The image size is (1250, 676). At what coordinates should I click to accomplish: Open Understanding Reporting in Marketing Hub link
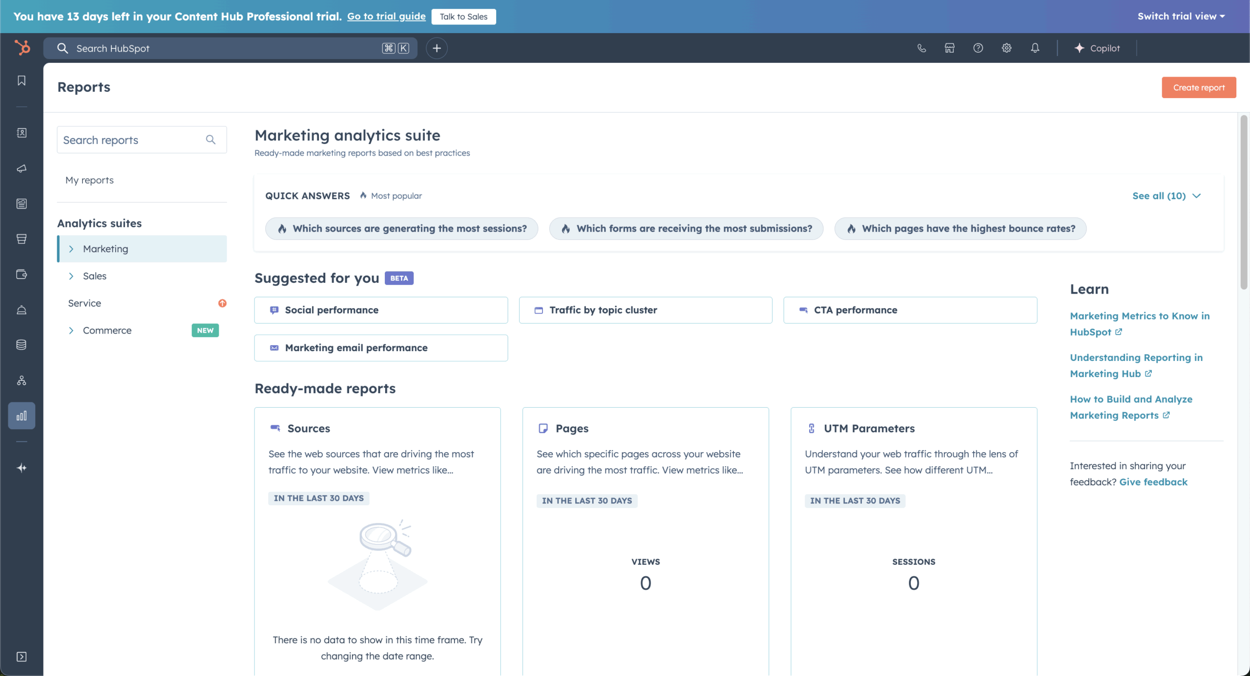tap(1136, 365)
